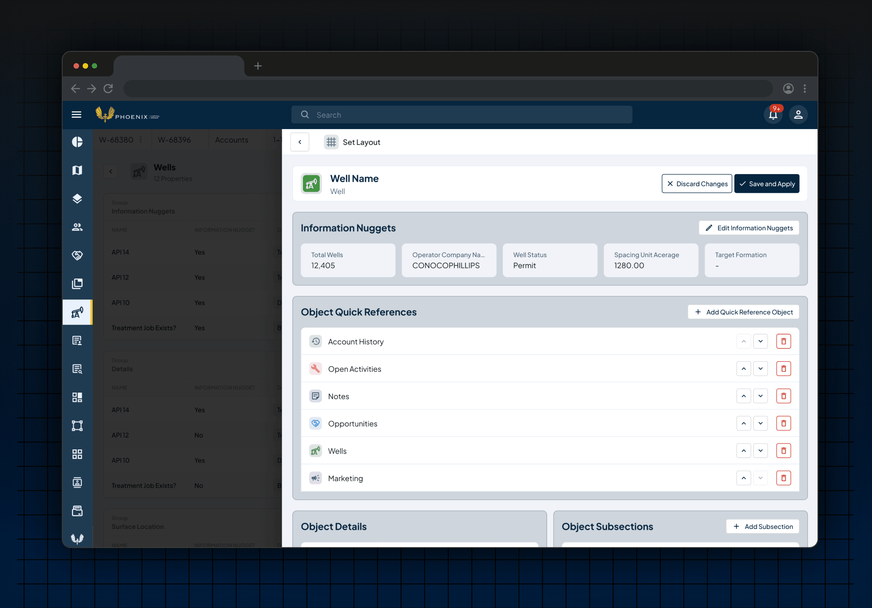Screen dimensions: 872x608
Task: Click the Account History row label
Action: 356,342
